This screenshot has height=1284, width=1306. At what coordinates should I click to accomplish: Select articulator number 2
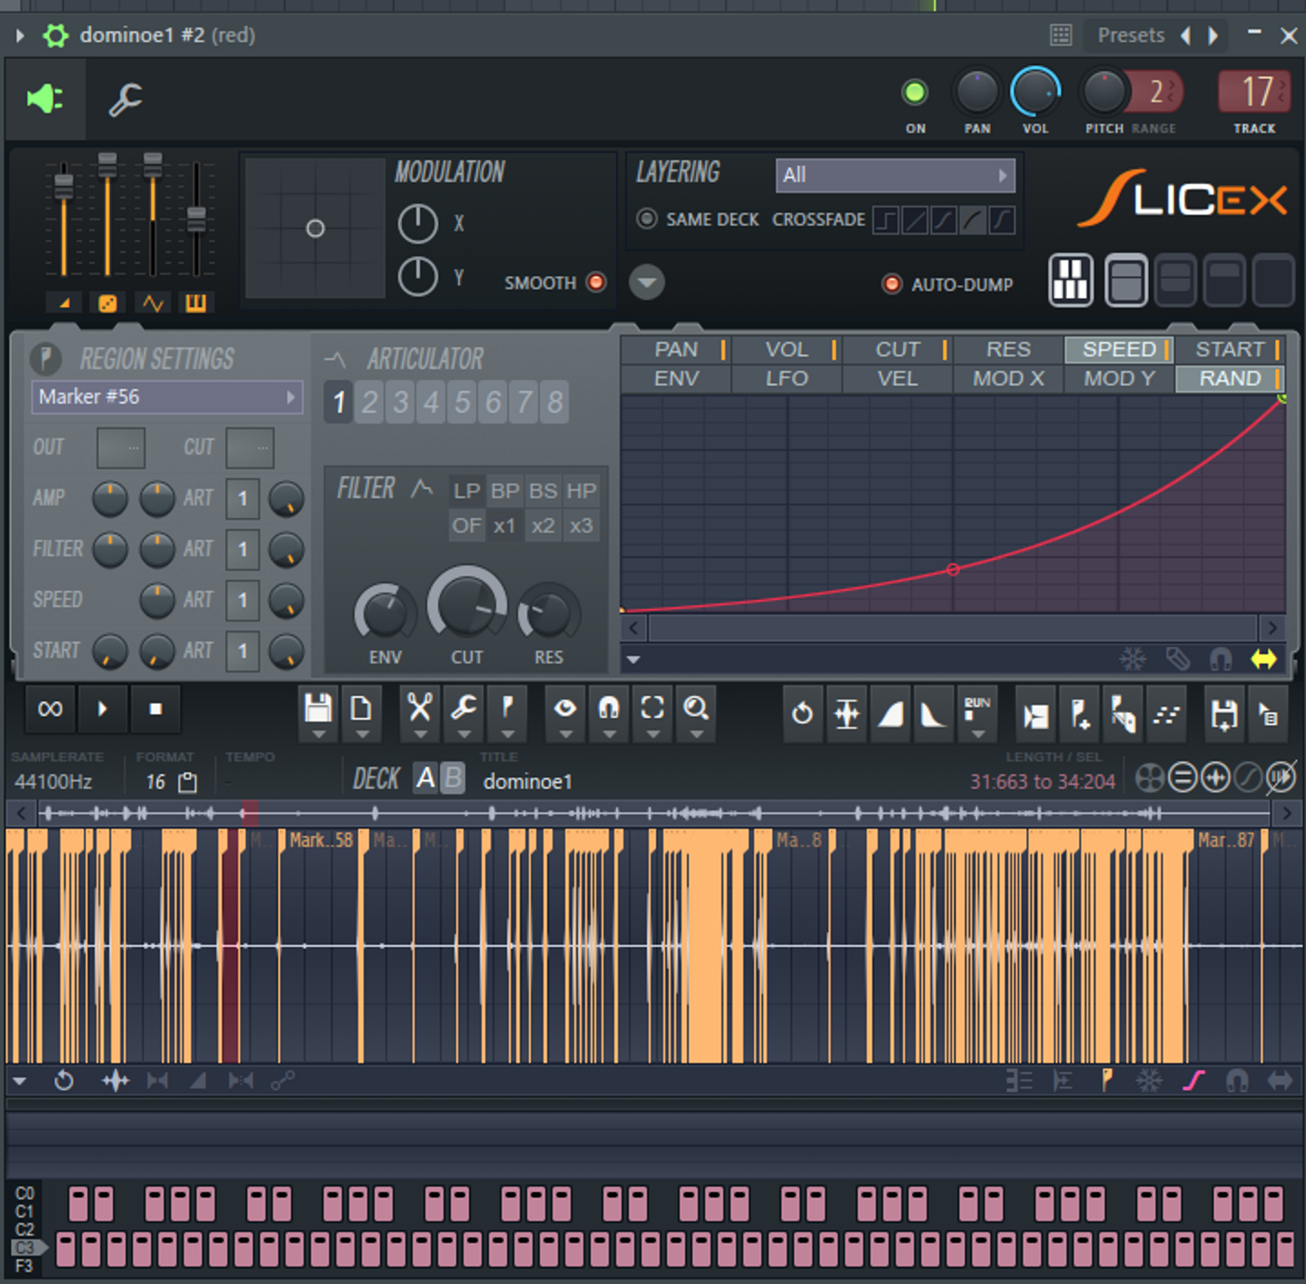(370, 402)
